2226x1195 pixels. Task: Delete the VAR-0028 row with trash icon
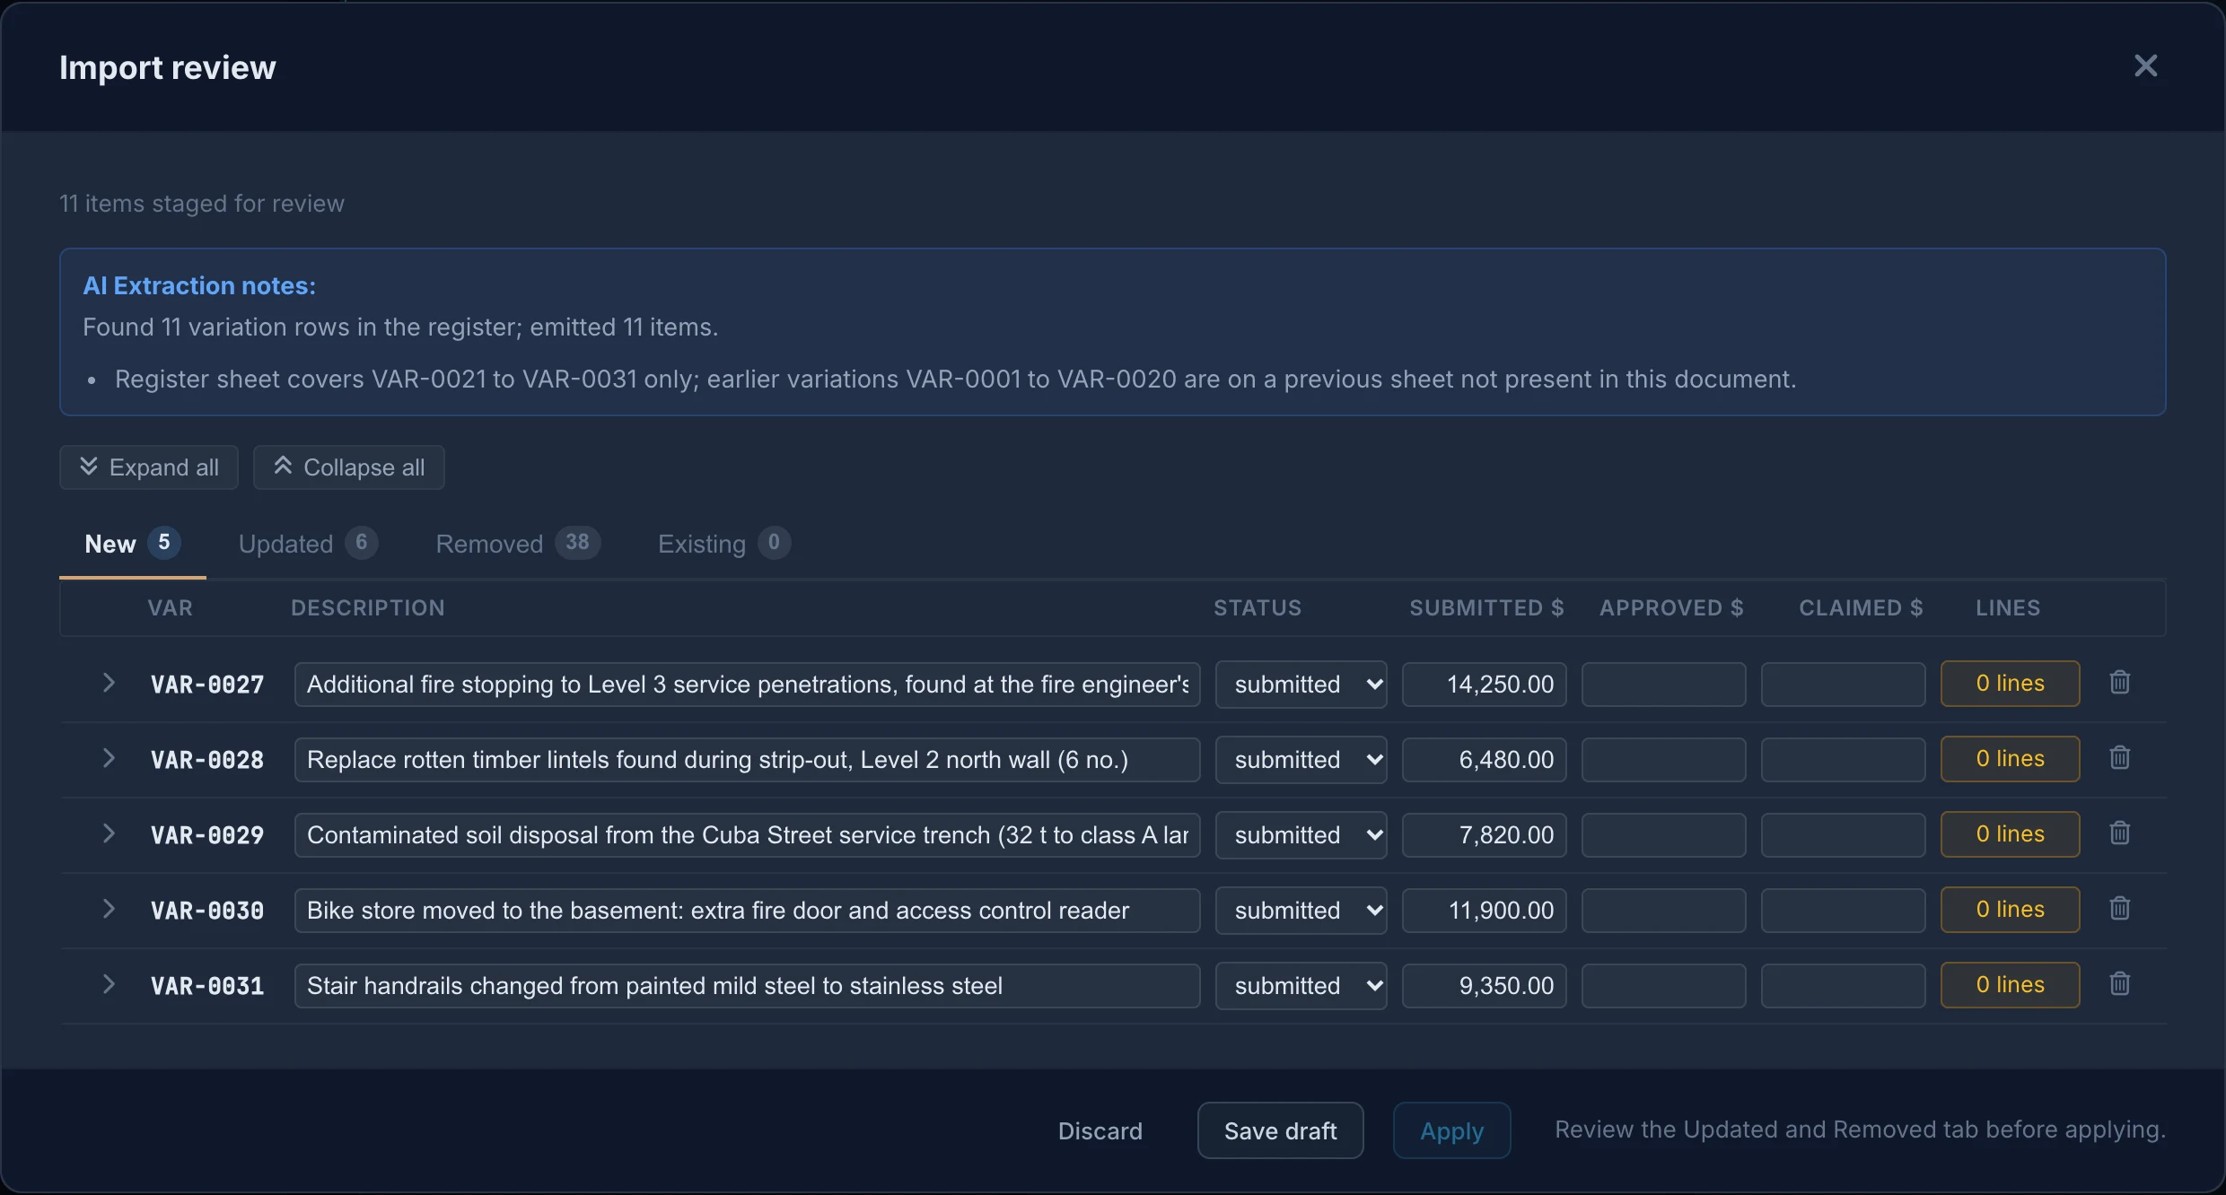[x=2119, y=758]
